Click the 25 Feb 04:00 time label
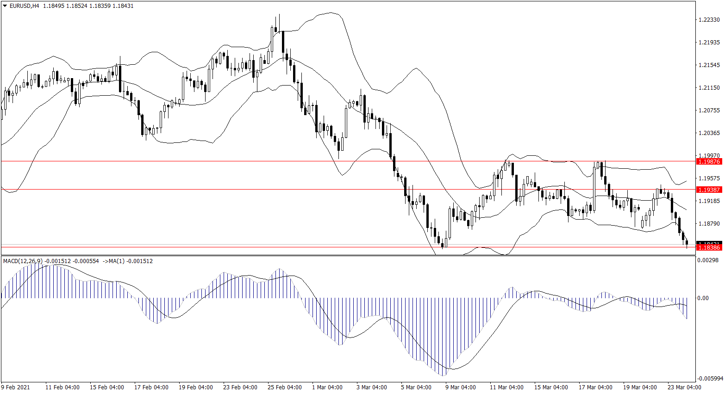Viewport: 725px width, 393px height. (x=284, y=387)
